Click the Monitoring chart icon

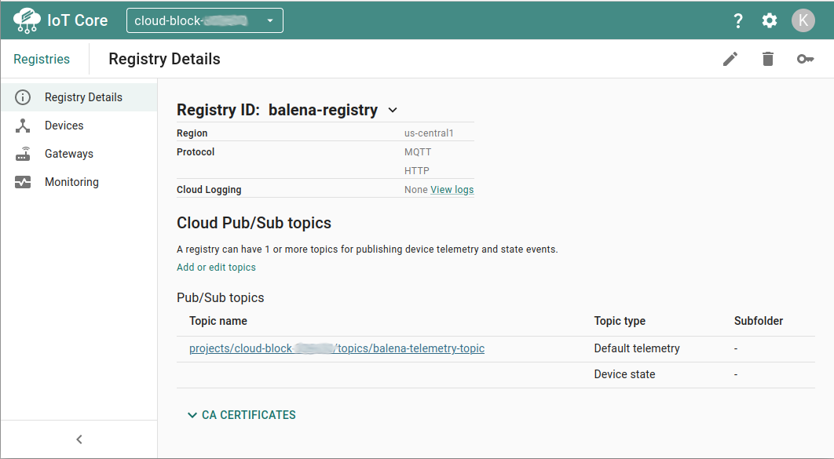coord(23,182)
